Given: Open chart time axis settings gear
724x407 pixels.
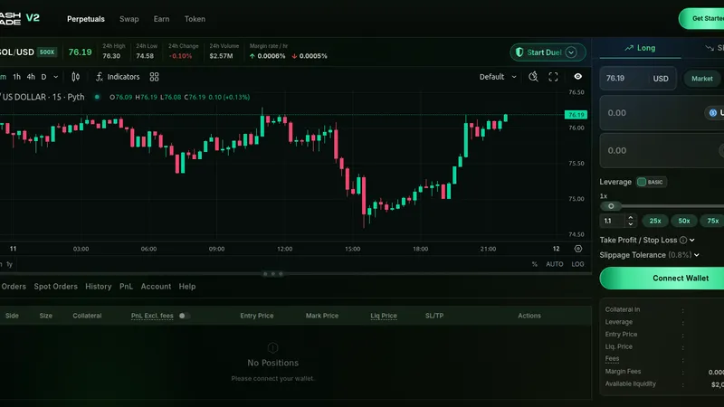Looking at the screenshot, I should 578,249.
